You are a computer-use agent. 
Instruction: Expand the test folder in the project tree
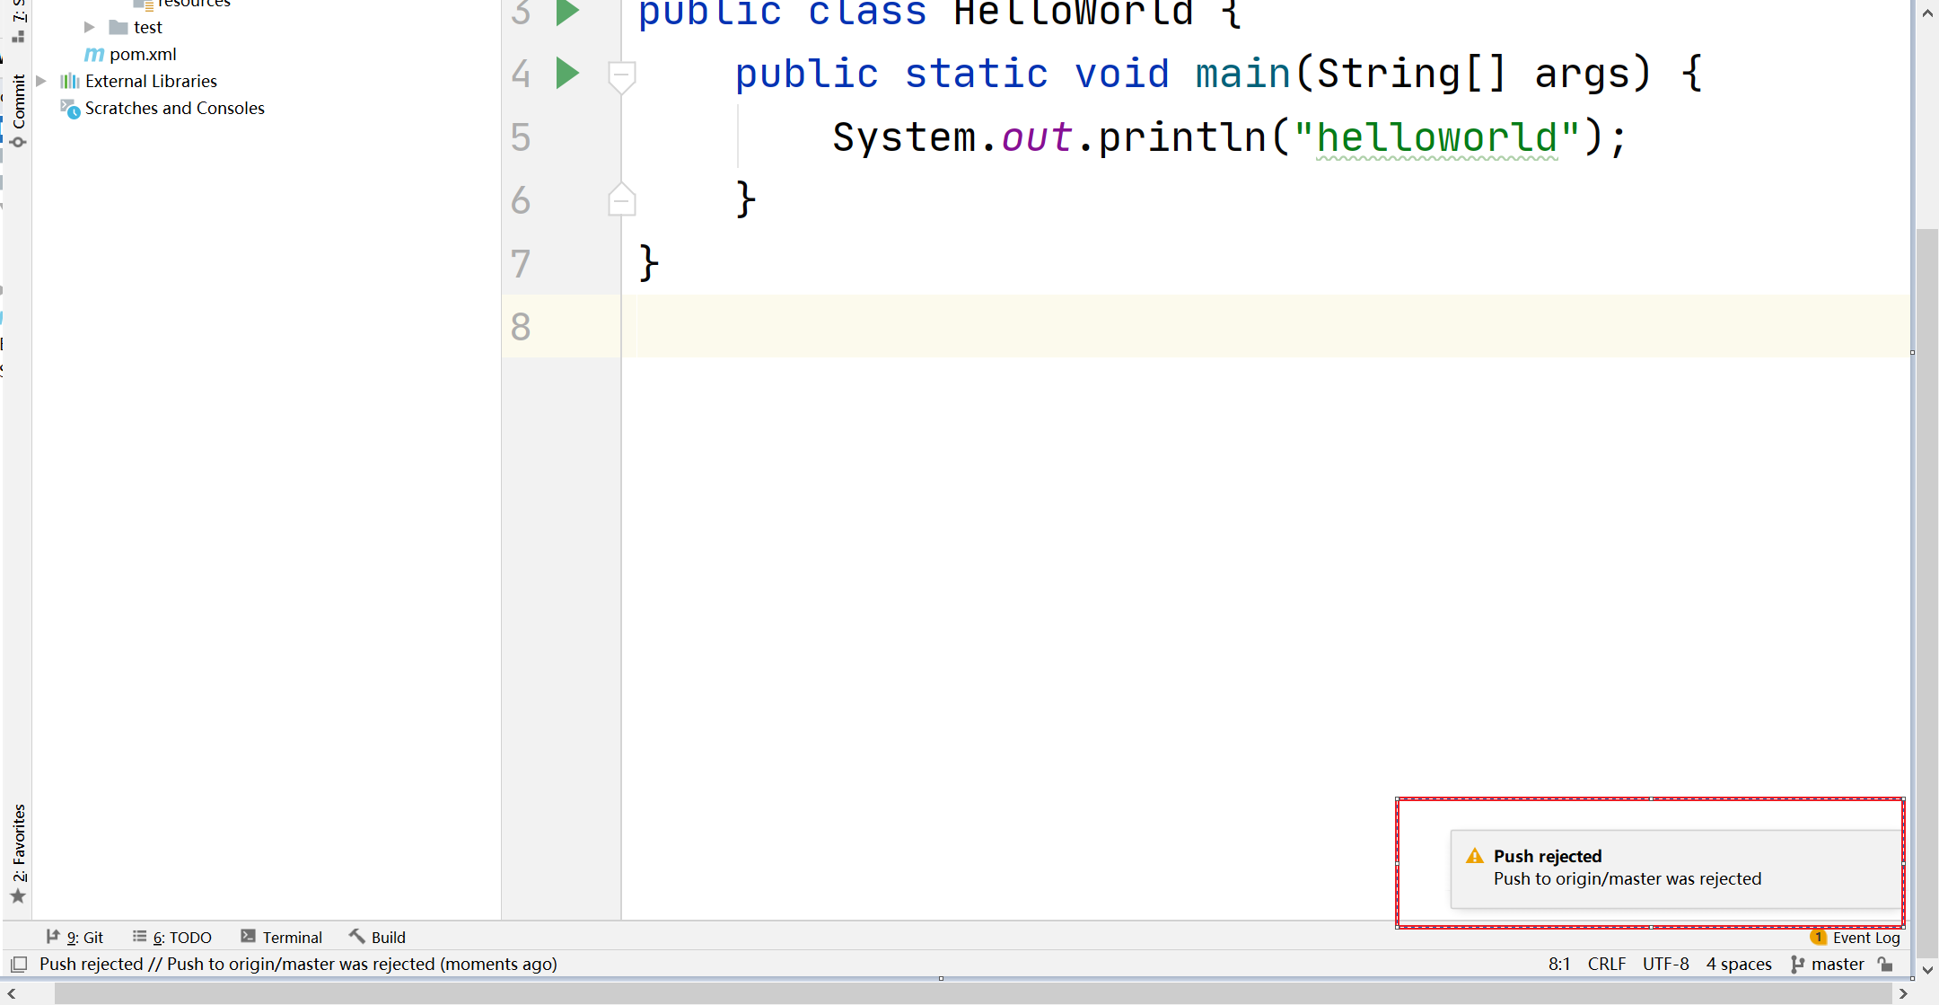(x=88, y=27)
